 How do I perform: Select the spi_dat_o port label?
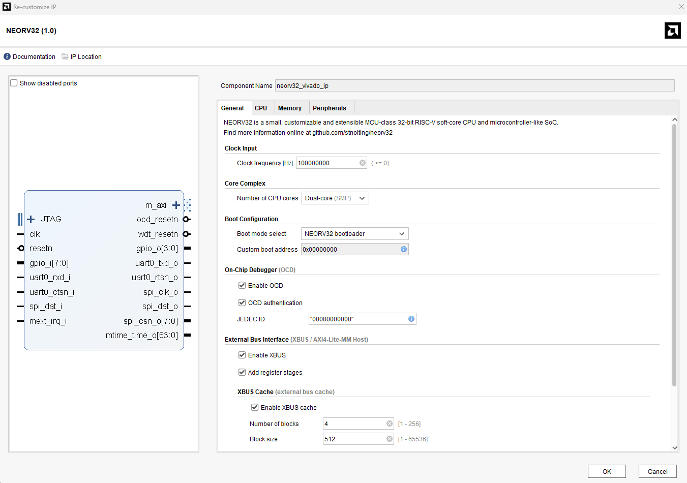point(160,306)
